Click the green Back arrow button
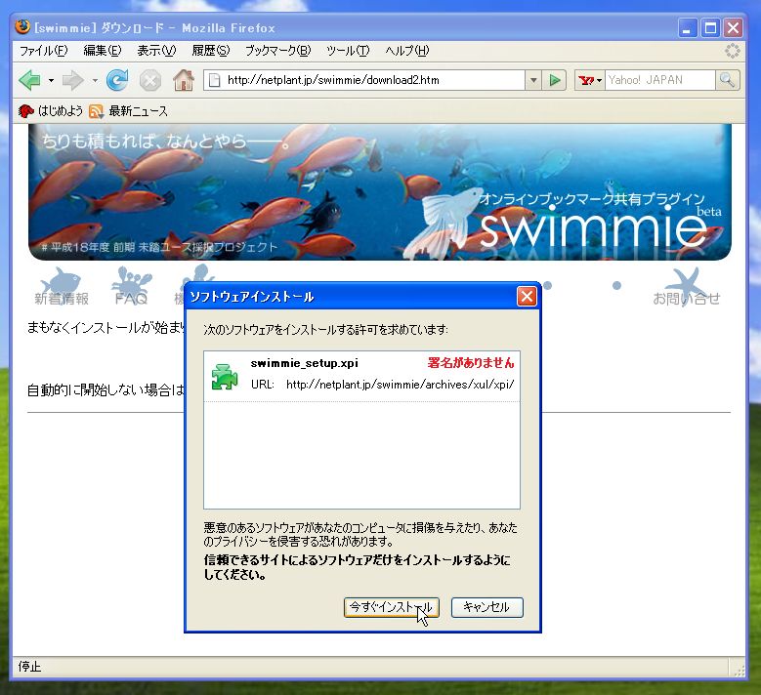 pos(29,80)
